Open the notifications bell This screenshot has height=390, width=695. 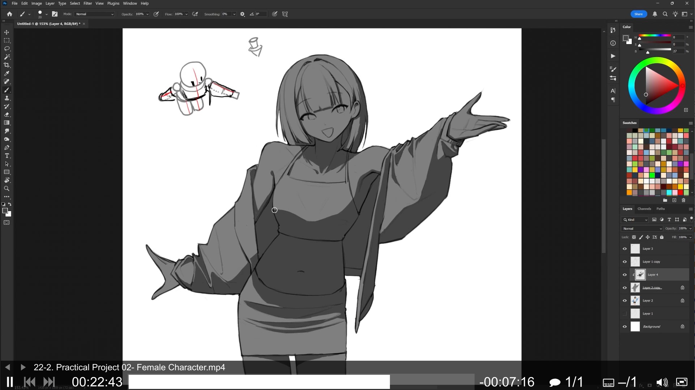pos(655,14)
